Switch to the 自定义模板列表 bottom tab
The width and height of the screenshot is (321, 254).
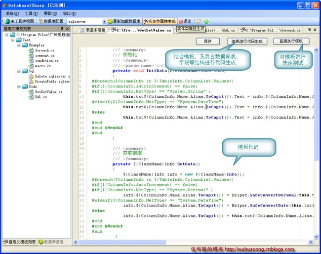(x=20, y=242)
